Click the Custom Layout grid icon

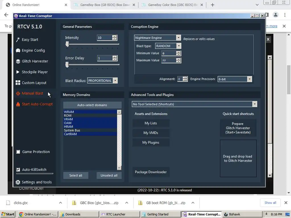tap(18, 83)
